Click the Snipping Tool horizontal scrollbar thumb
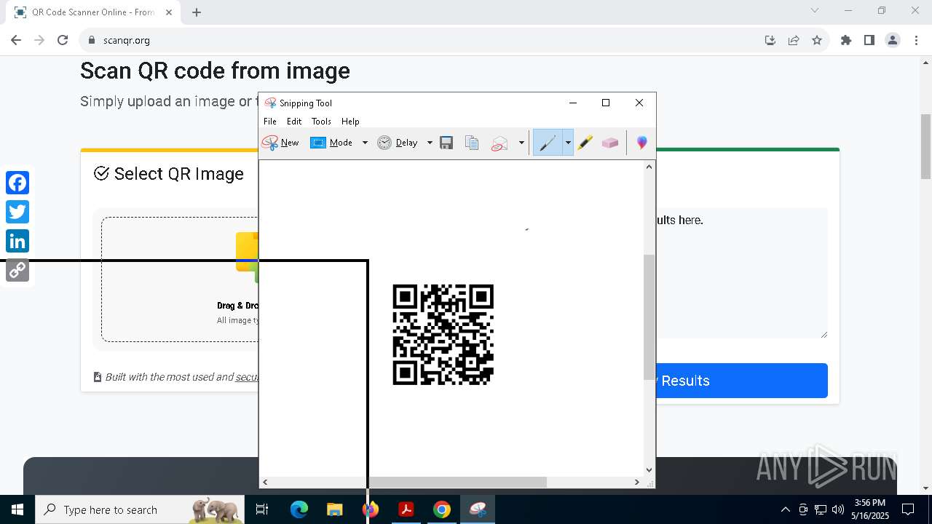The height and width of the screenshot is (524, 932). coord(457,482)
